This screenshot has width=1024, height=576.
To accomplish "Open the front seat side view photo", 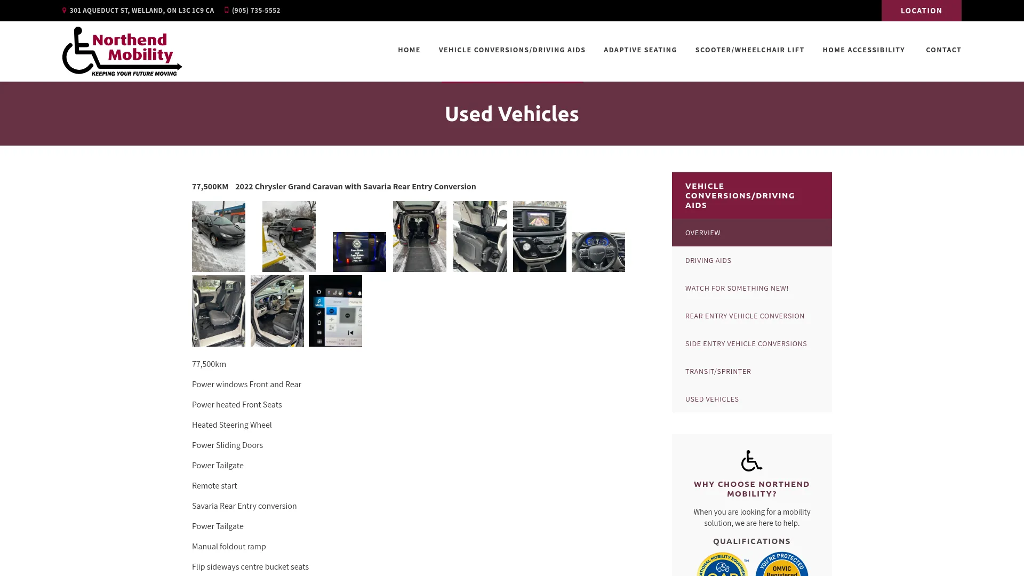I will 480,236.
